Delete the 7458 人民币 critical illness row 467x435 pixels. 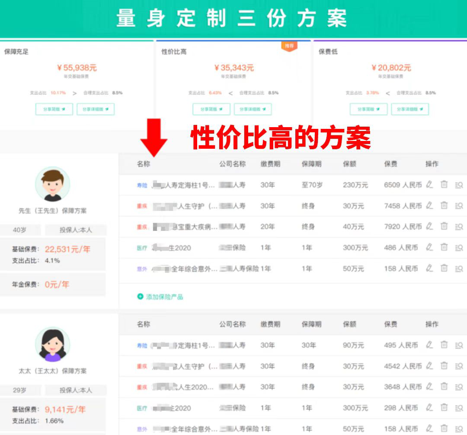[x=444, y=205]
